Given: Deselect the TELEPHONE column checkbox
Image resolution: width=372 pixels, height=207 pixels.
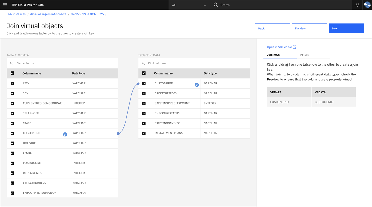Looking at the screenshot, I should coord(12,113).
